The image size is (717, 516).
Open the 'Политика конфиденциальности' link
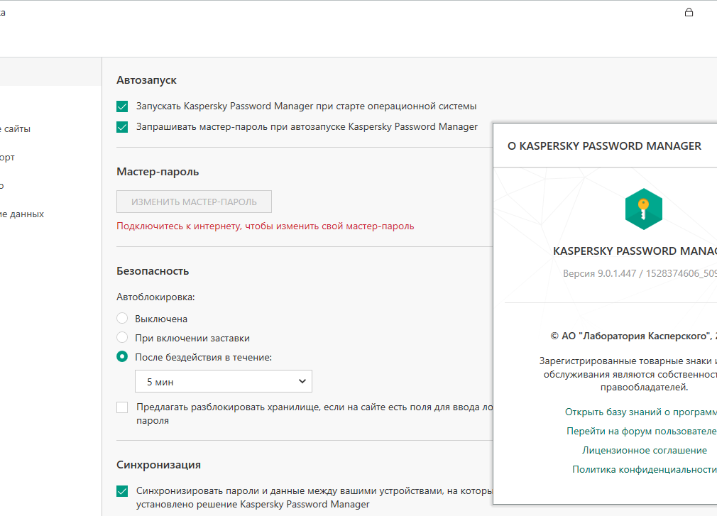point(645,469)
